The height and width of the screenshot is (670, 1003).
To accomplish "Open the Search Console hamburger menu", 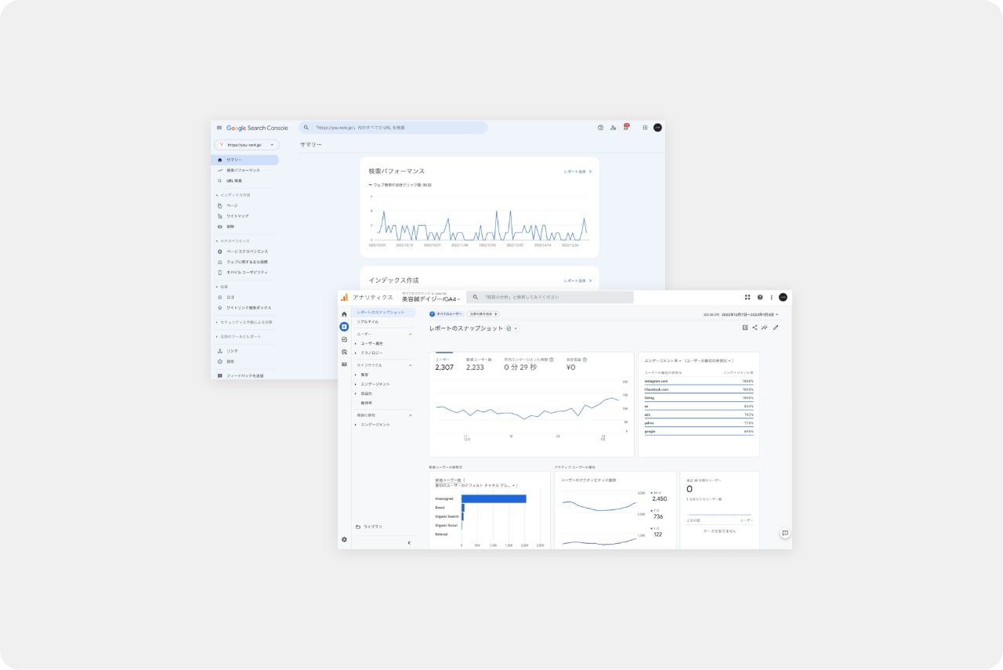I will [x=219, y=128].
